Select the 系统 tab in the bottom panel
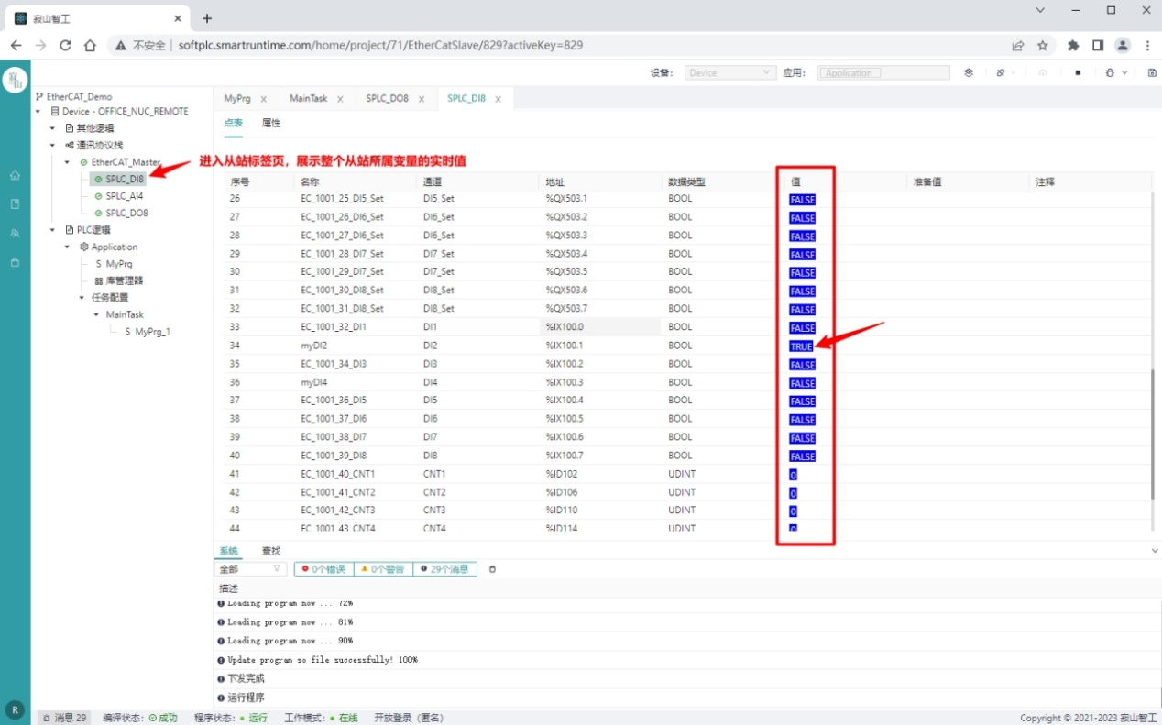This screenshot has height=725, width=1162. click(228, 551)
